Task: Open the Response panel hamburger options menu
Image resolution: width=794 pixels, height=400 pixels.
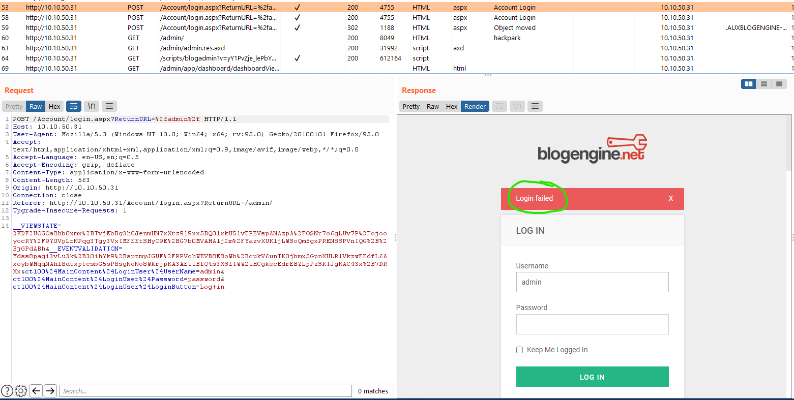Action: click(535, 106)
